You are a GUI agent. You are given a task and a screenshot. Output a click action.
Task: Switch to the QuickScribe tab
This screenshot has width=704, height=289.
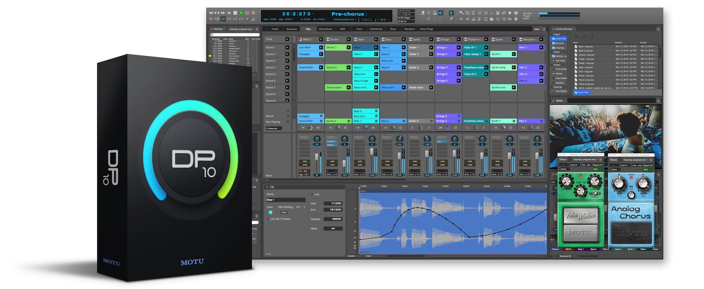coord(376,29)
